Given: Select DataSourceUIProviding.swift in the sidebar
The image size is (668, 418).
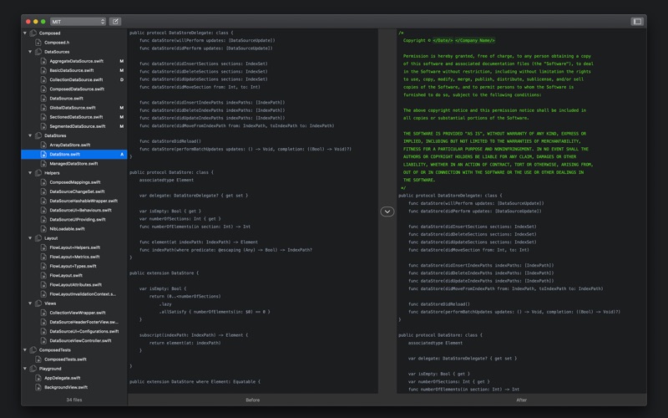Looking at the screenshot, I should point(74,219).
